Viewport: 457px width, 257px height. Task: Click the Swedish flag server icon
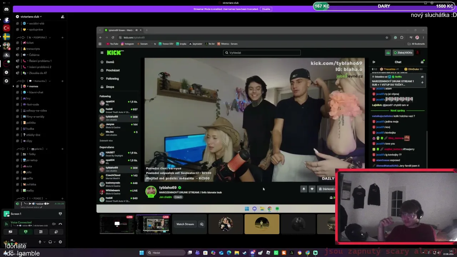tap(6, 37)
